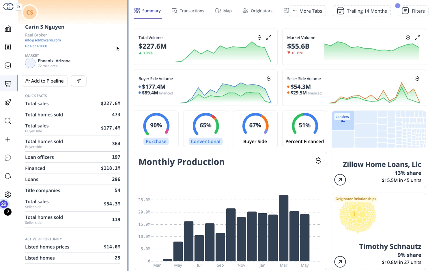Open the Filters panel
This screenshot has width=430, height=271.
[x=413, y=11]
